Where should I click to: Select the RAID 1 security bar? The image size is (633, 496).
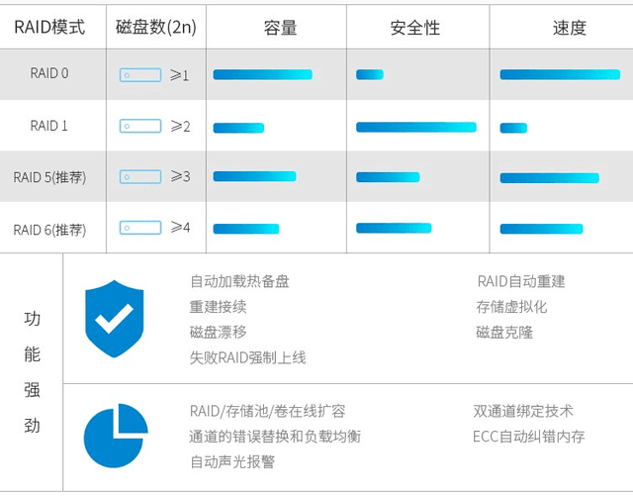point(416,128)
